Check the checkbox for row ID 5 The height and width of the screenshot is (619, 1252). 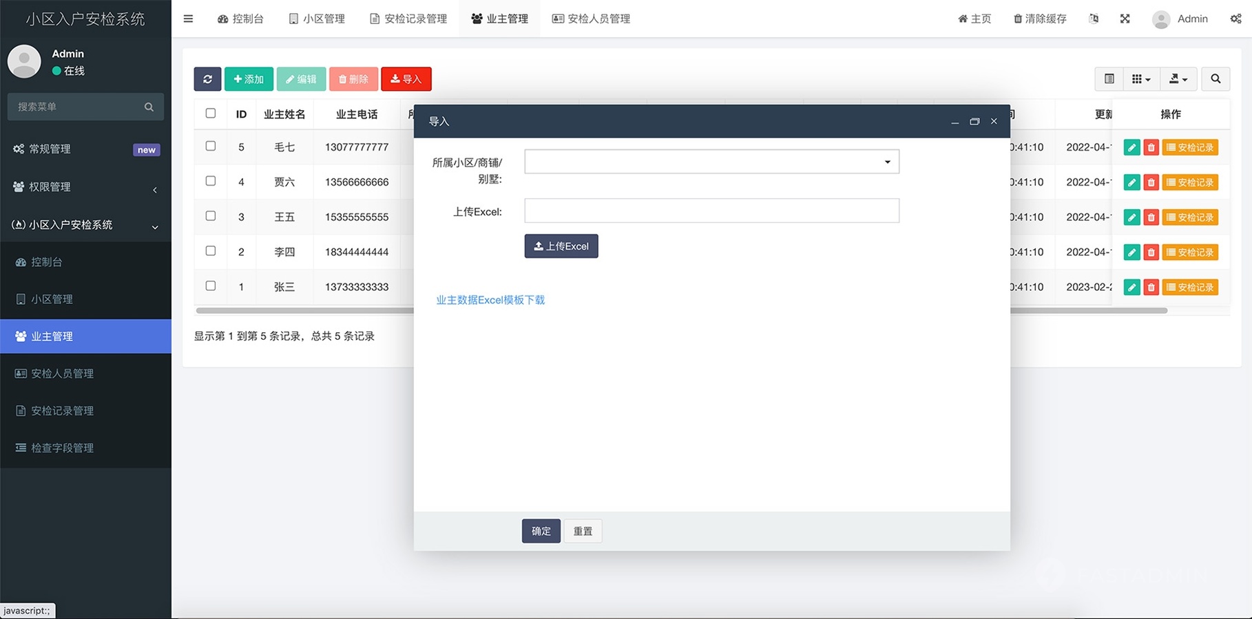[211, 146]
